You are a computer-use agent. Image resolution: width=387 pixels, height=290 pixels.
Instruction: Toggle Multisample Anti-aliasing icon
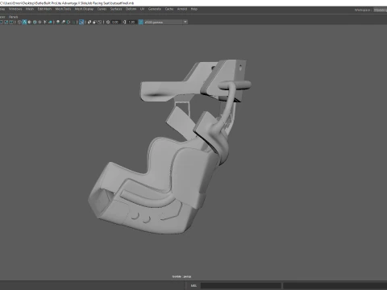click(x=69, y=22)
